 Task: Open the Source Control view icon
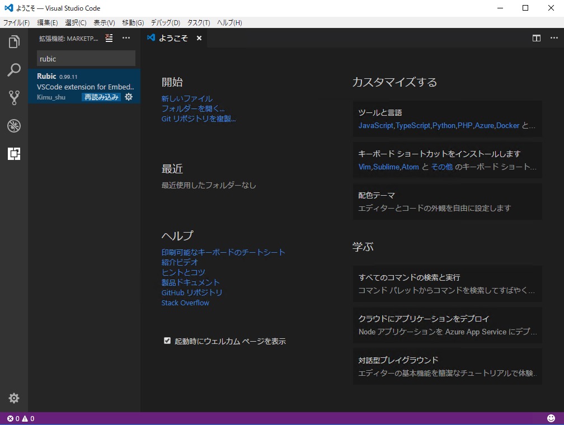coord(14,97)
